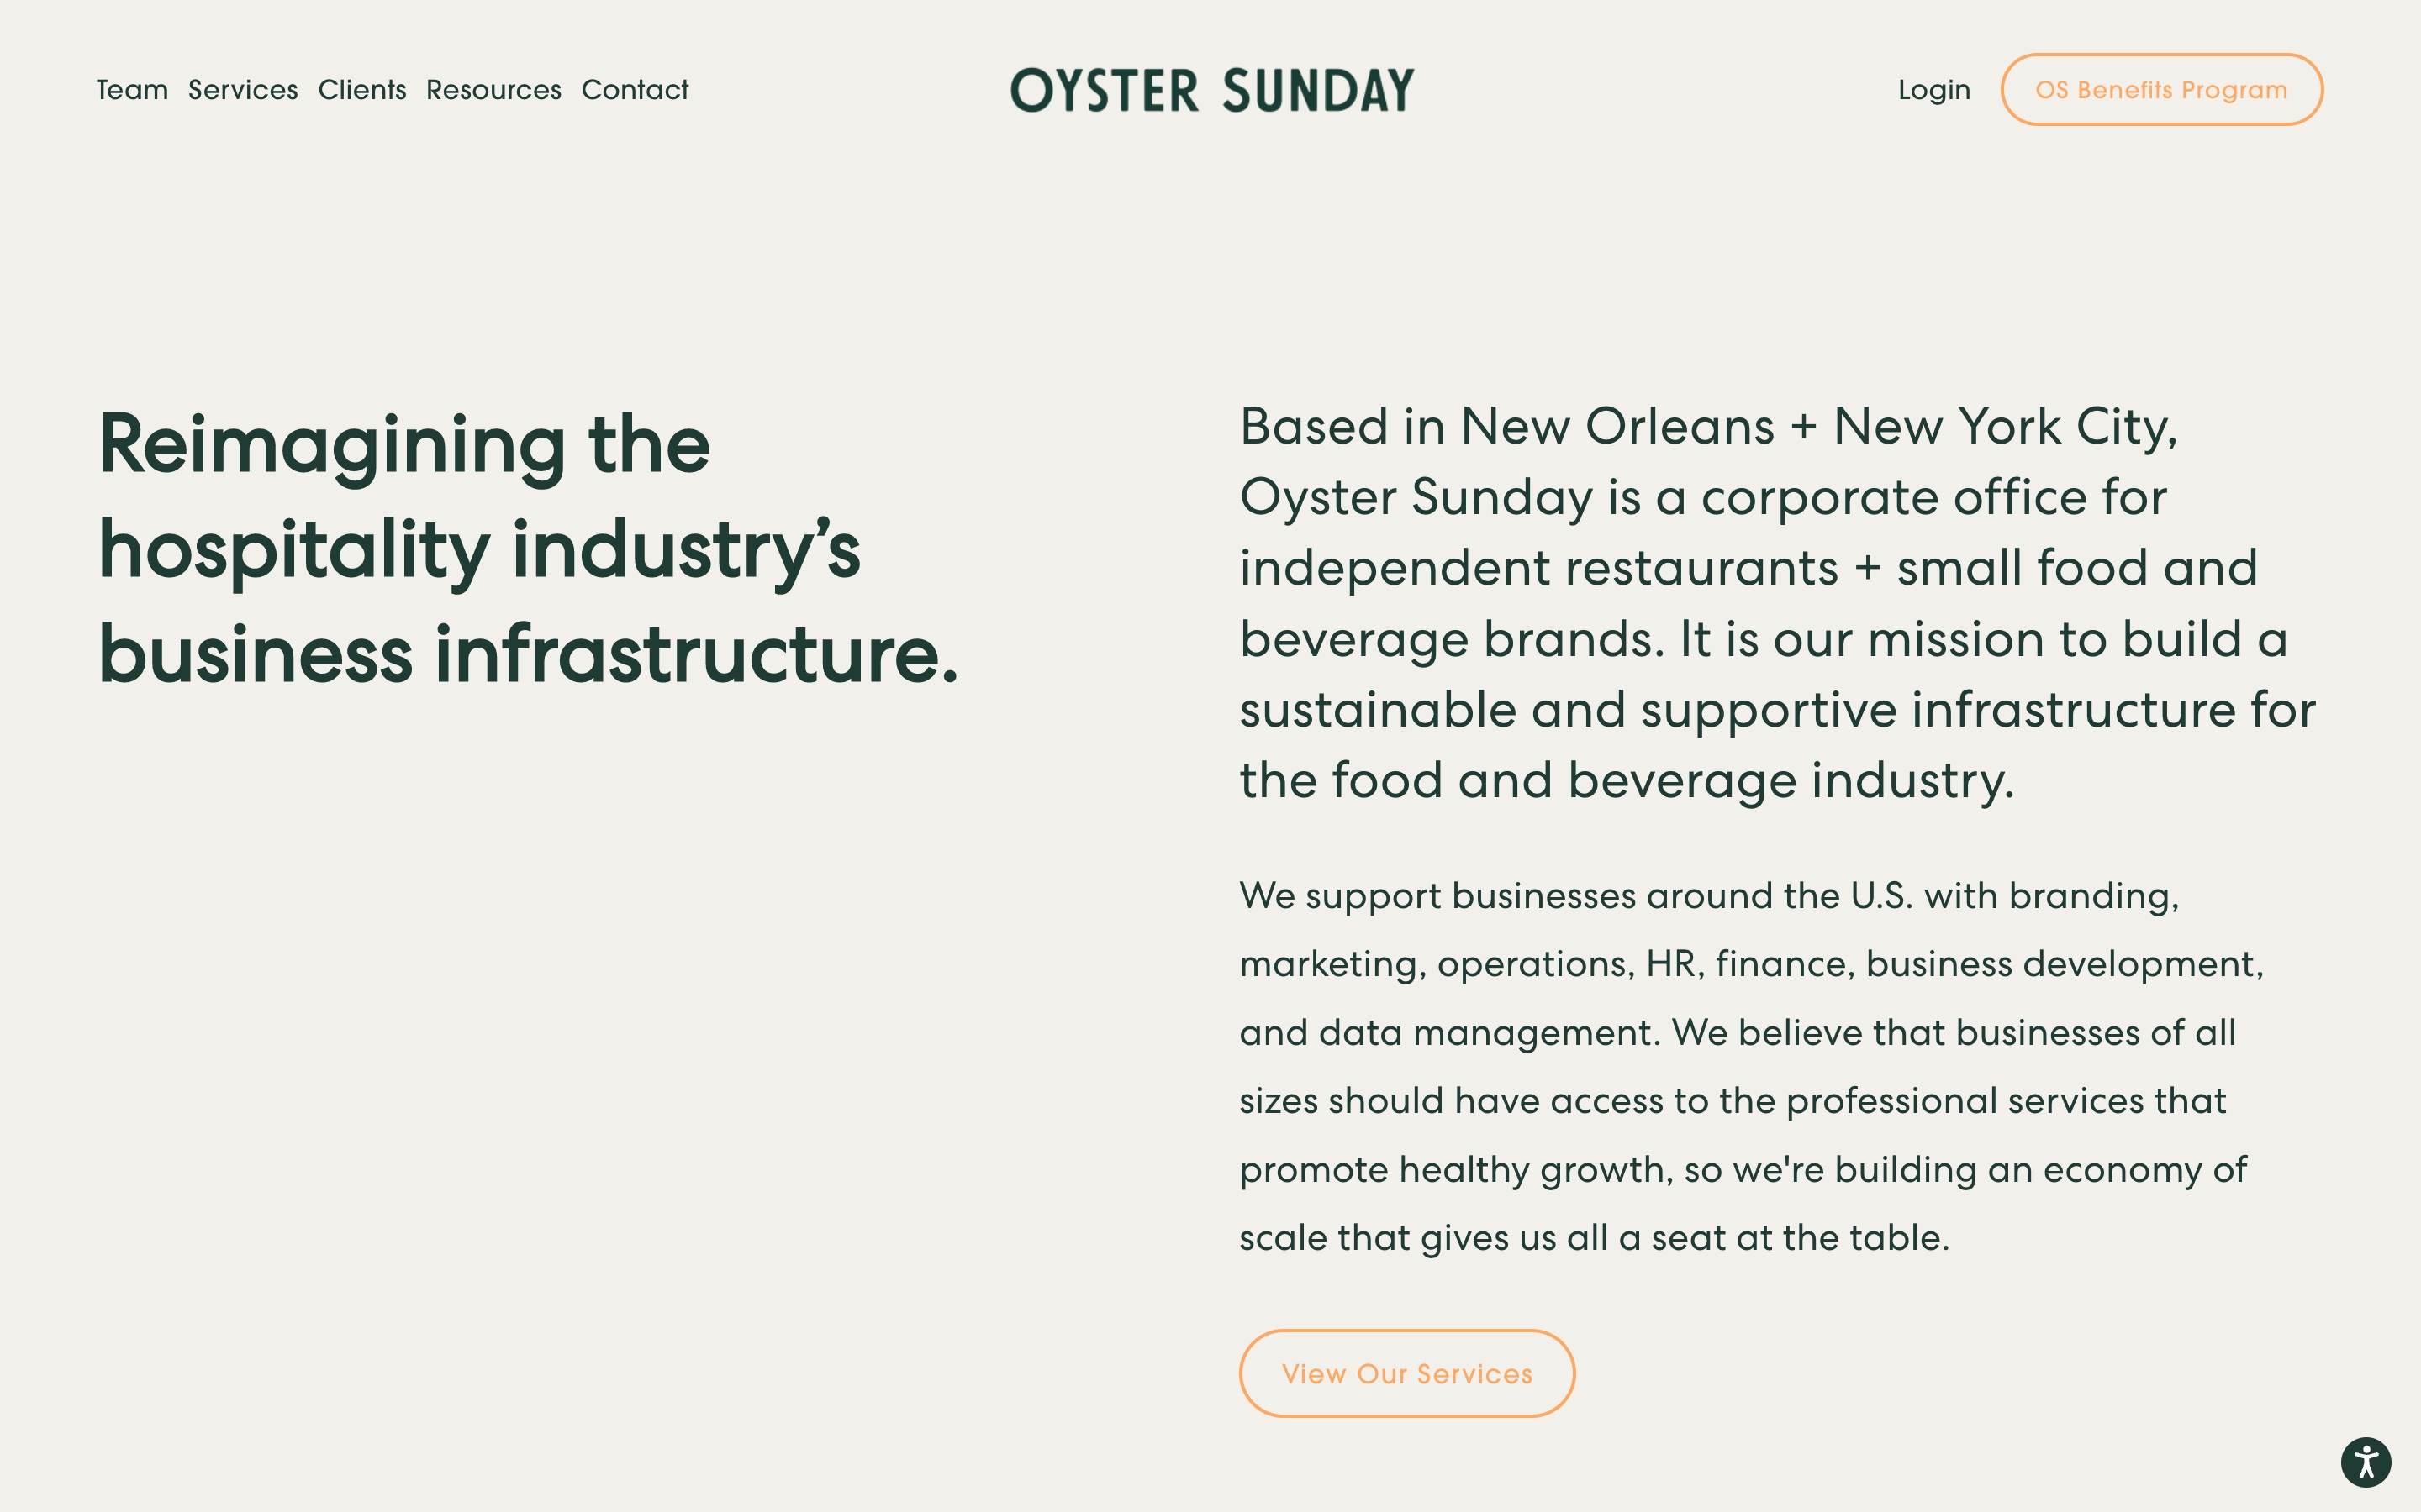Open Services via the orange outlined button

tap(1406, 1373)
